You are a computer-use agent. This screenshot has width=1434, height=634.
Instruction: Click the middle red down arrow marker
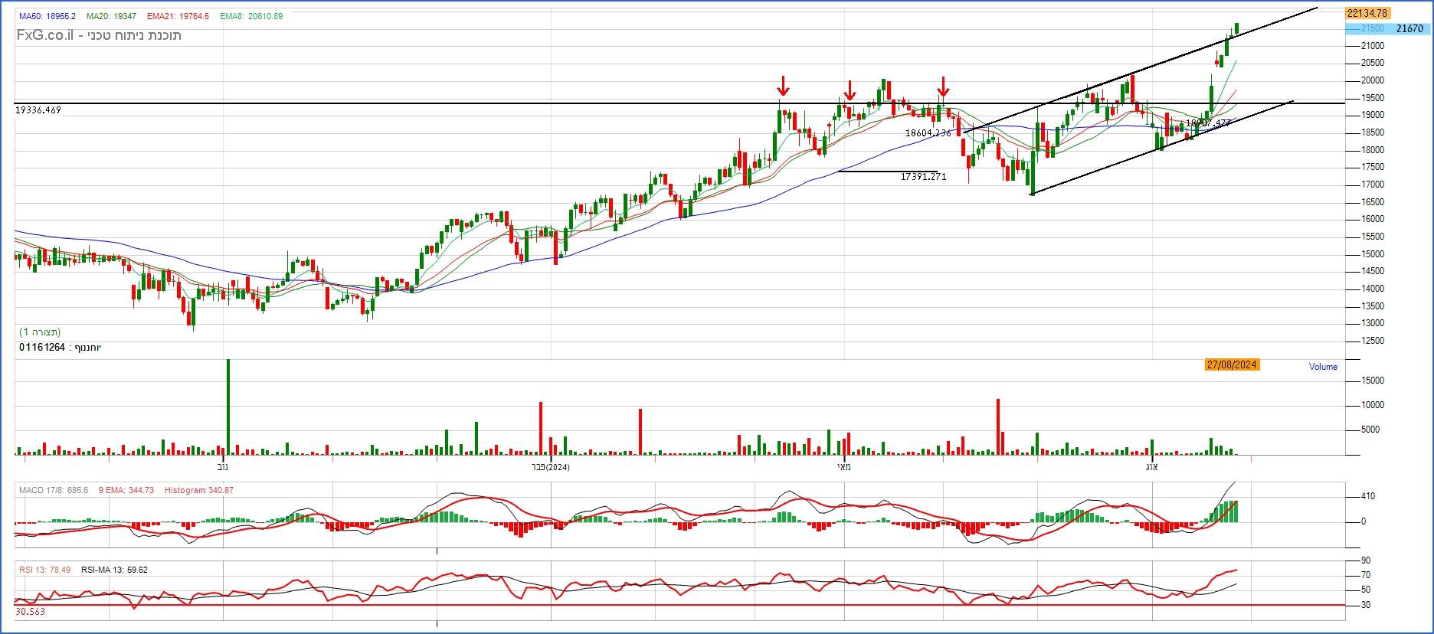850,90
